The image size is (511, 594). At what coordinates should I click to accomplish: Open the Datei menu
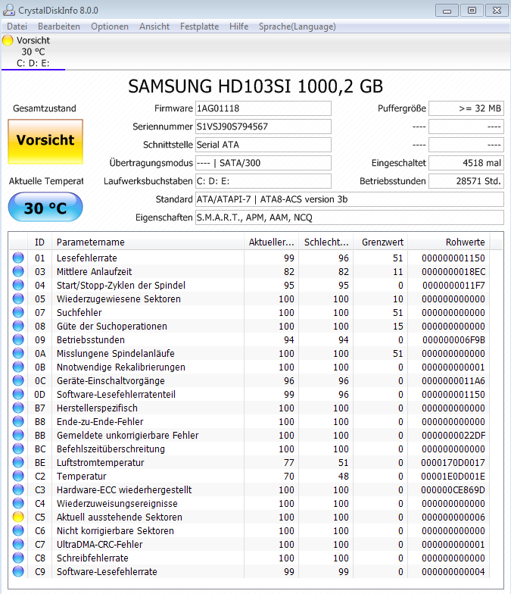pyautogui.click(x=17, y=27)
